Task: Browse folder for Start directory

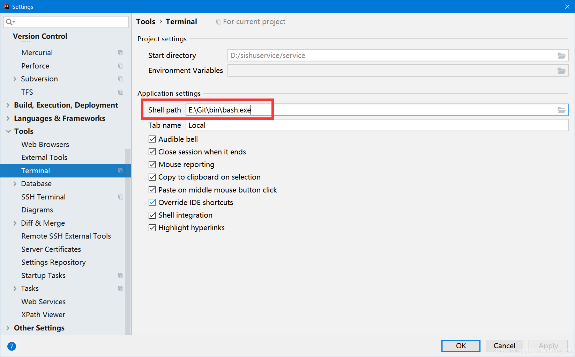Action: pyautogui.click(x=561, y=56)
